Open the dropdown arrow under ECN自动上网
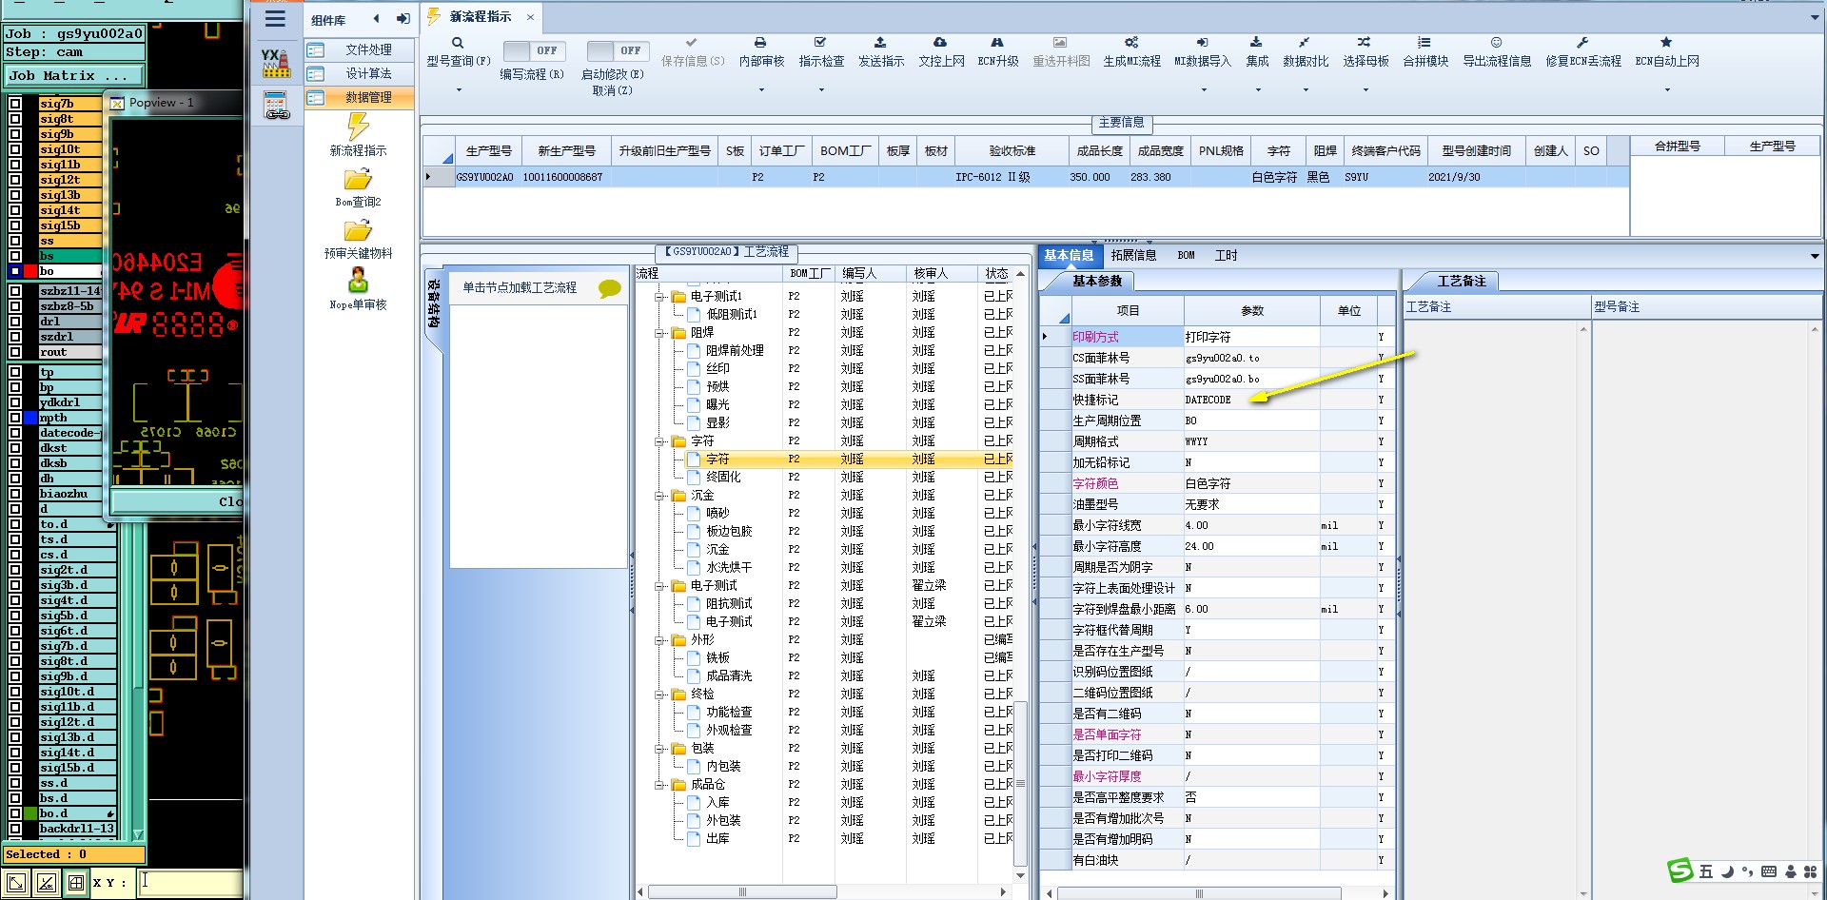The height and width of the screenshot is (900, 1827). (1667, 90)
